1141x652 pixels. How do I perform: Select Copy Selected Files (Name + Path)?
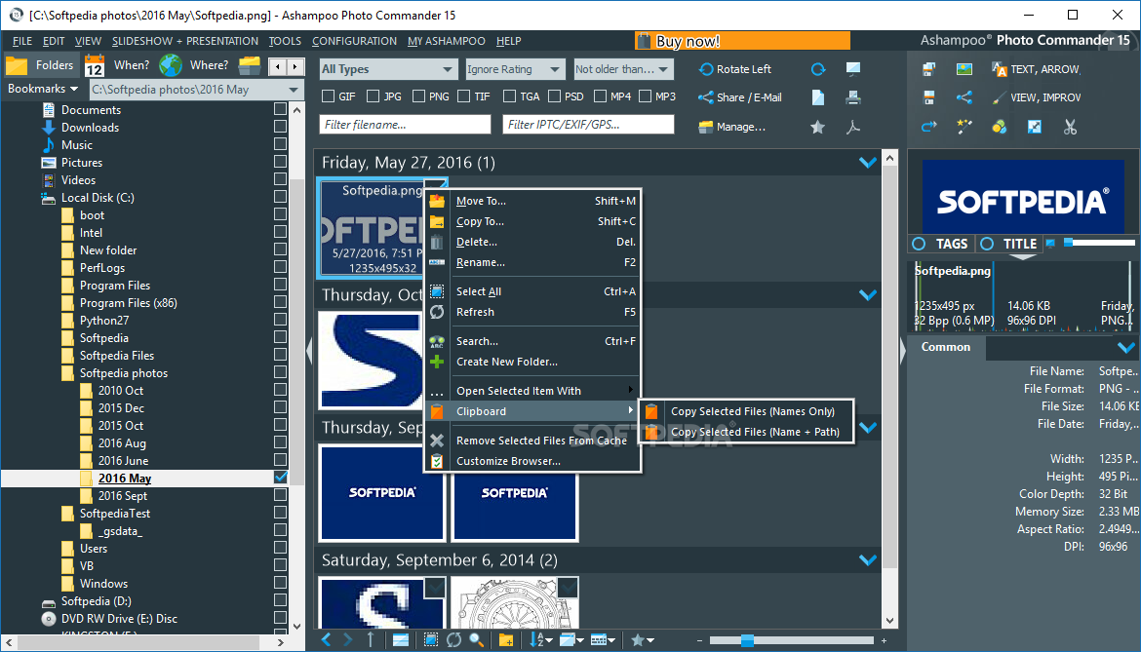point(747,432)
